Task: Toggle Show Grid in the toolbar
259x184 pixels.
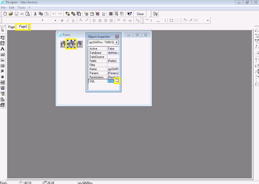Action: pos(111,14)
